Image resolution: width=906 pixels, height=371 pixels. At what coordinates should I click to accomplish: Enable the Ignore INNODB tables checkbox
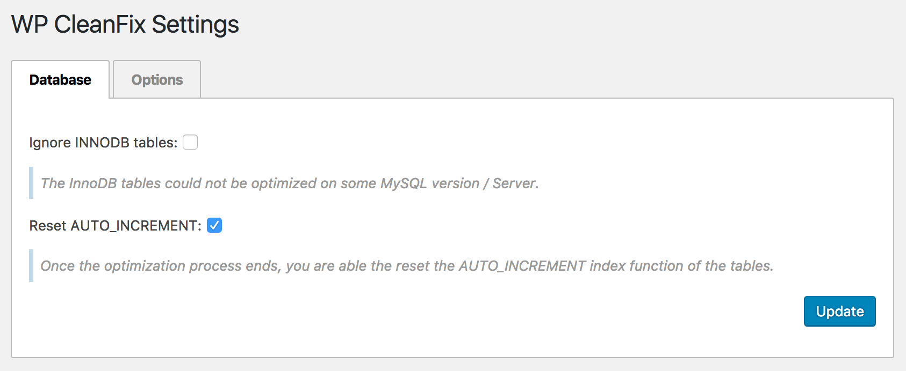[x=190, y=142]
